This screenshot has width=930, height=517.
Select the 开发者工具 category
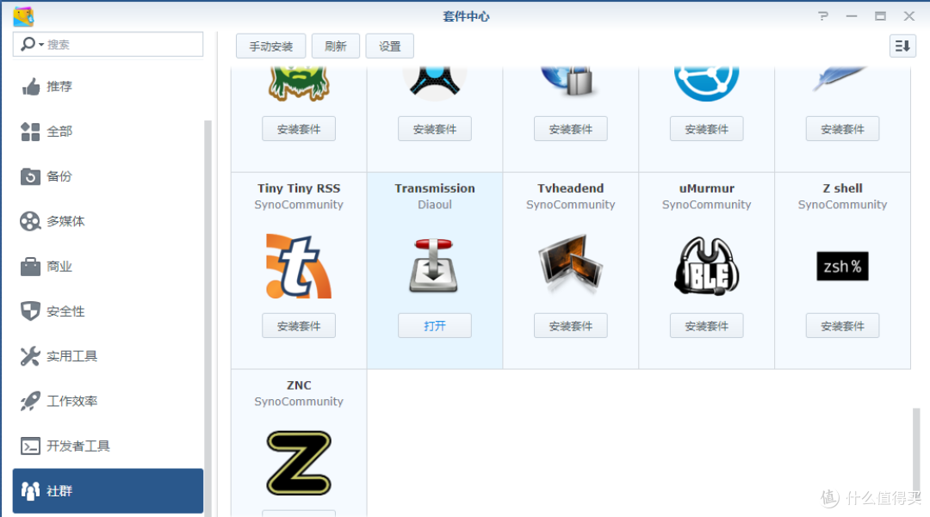click(108, 446)
